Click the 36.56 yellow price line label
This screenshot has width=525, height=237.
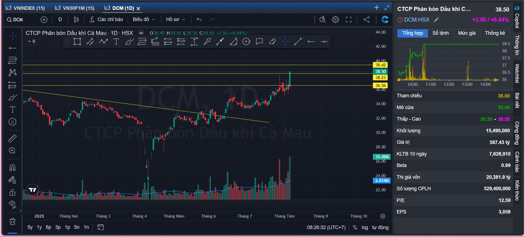pyautogui.click(x=380, y=86)
